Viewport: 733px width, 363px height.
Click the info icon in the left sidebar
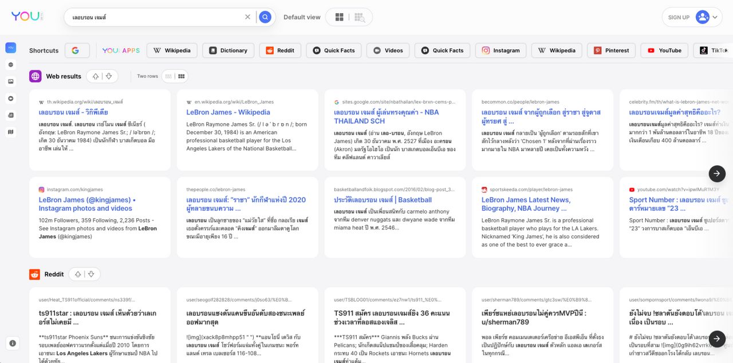click(13, 343)
